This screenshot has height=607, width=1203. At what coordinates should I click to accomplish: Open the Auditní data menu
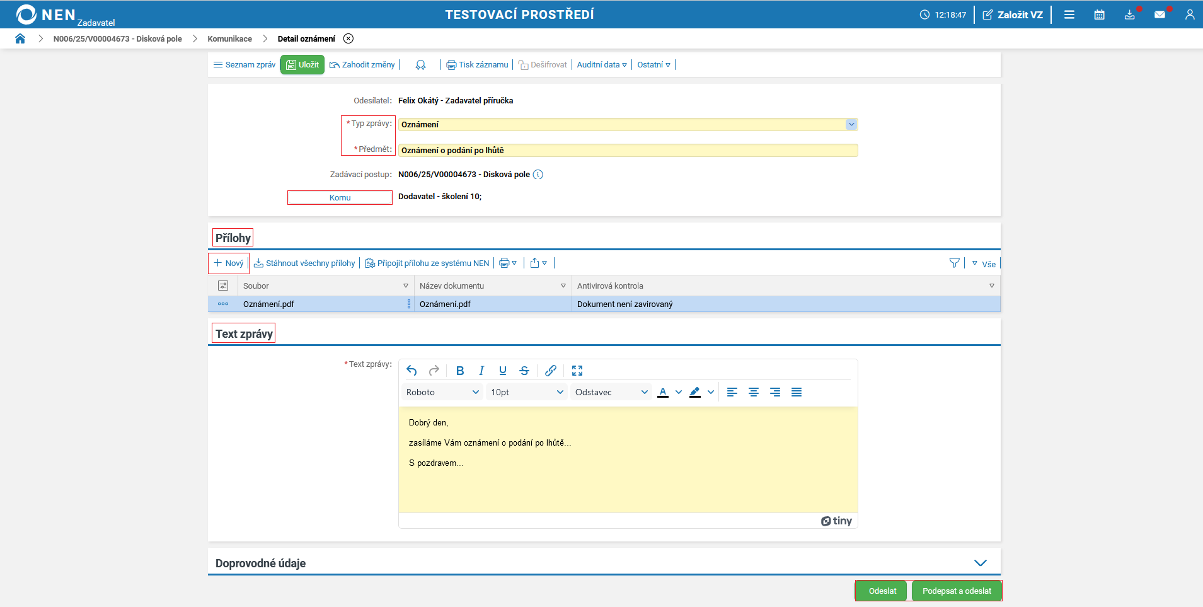coord(601,65)
